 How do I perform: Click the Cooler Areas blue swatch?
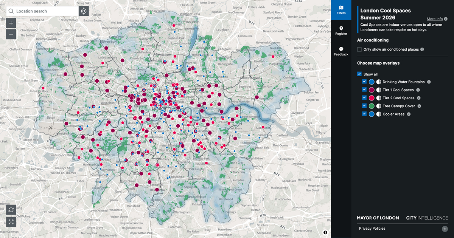pyautogui.click(x=372, y=114)
